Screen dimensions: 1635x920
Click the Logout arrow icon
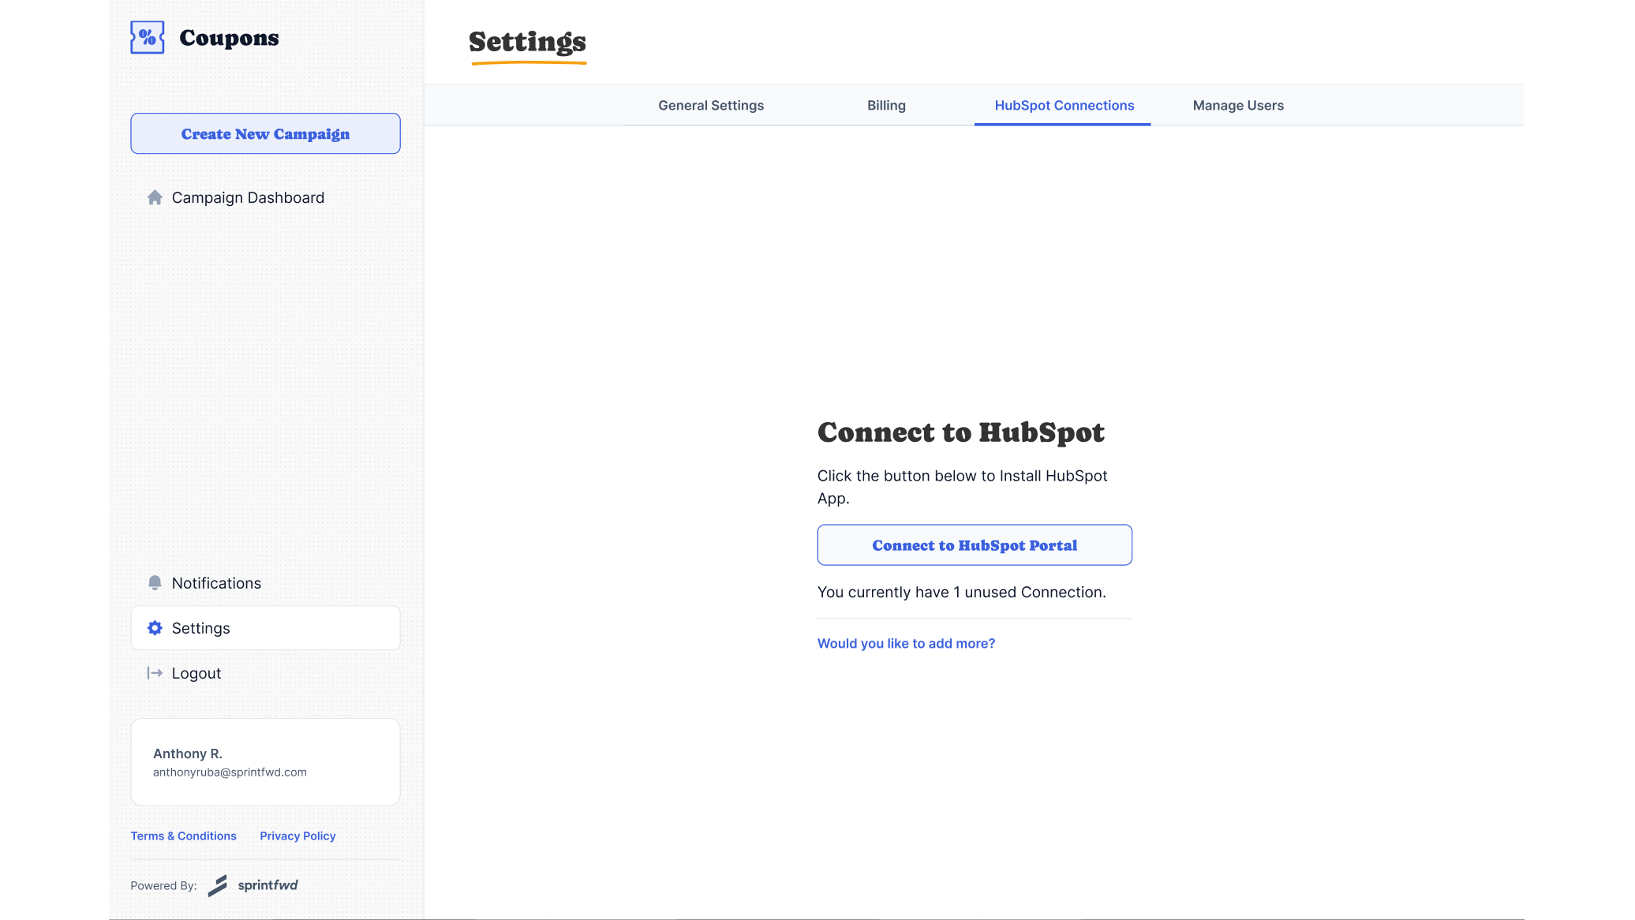155,673
